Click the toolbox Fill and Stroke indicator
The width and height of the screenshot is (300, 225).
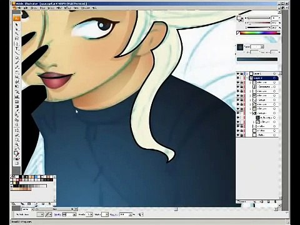tap(16, 154)
